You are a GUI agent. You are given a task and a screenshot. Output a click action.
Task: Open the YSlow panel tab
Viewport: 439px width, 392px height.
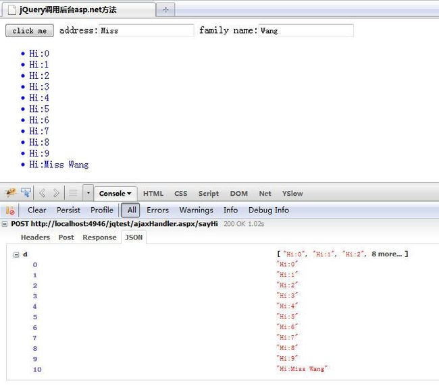pyautogui.click(x=292, y=194)
